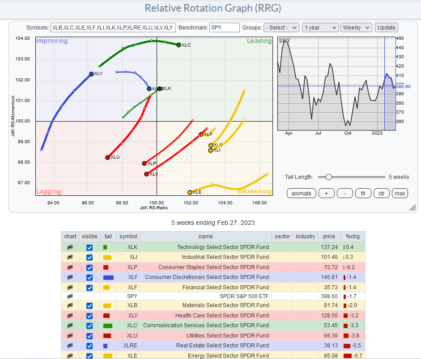The image size is (421, 359).
Task: Hide XLB Materials from the graph
Action: pyautogui.click(x=89, y=306)
